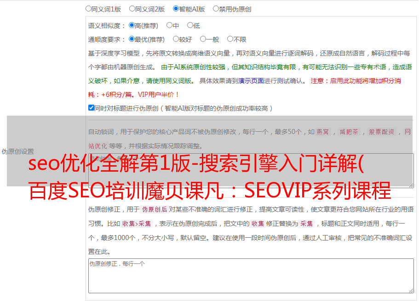This screenshot has height=302, width=419.
Task: Click the text 置在此。
Action: (x=99, y=252)
